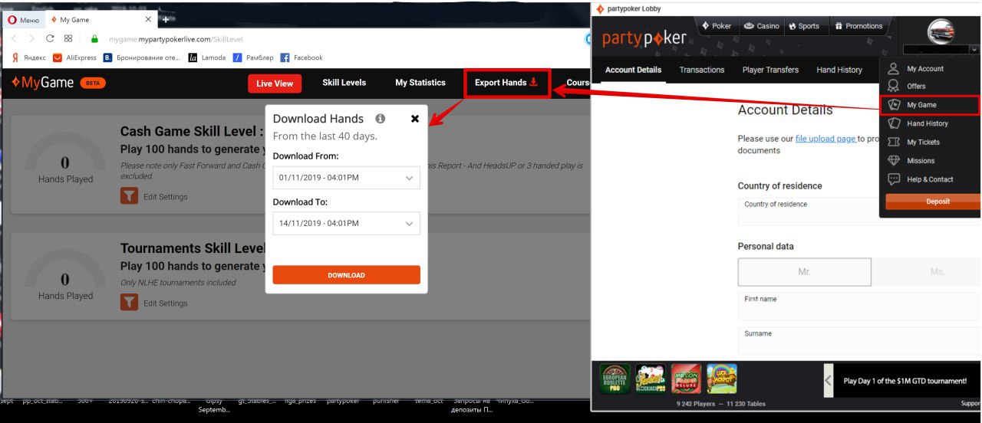982x423 pixels.
Task: Open the Opera speed dial grid icon
Action: point(68,38)
